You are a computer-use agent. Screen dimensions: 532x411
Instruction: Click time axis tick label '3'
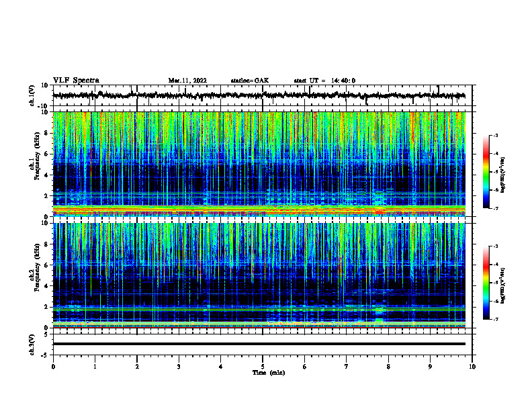click(x=179, y=367)
